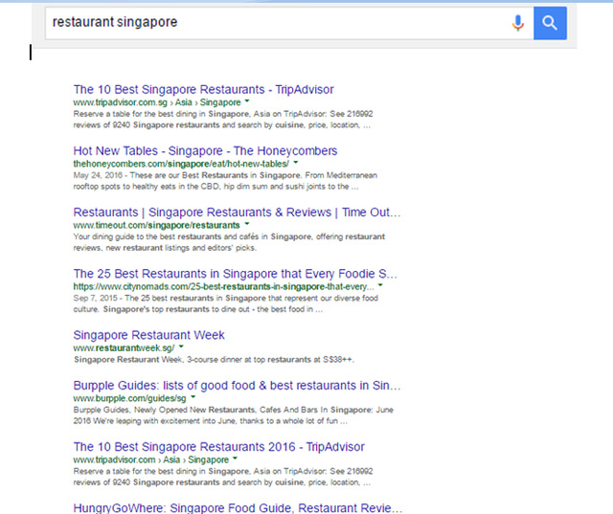Screen dimensions: 613x514
Task: Open the 'Singapore Restaurant Week' result
Action: [149, 335]
